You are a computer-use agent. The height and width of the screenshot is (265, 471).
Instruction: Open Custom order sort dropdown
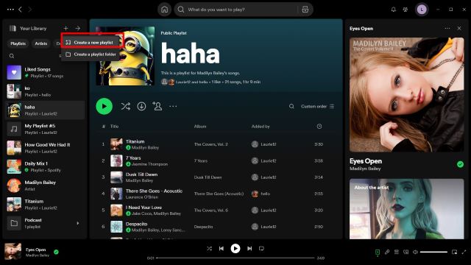click(317, 106)
